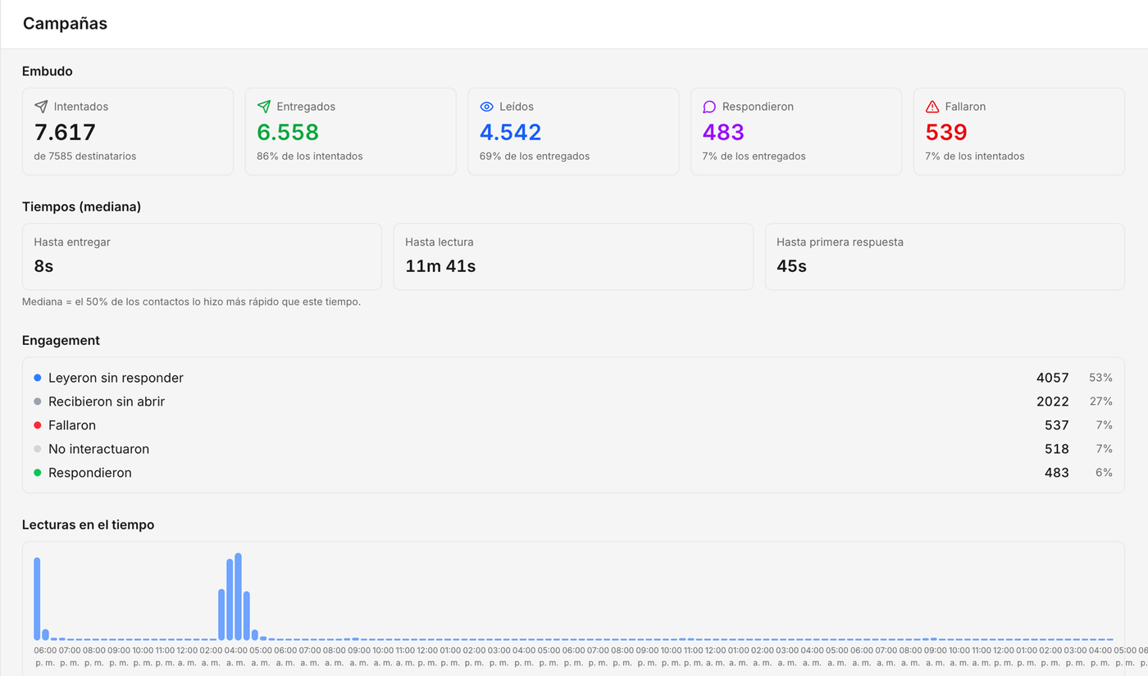Click the Campañas page title
1148x676 pixels.
(x=65, y=24)
